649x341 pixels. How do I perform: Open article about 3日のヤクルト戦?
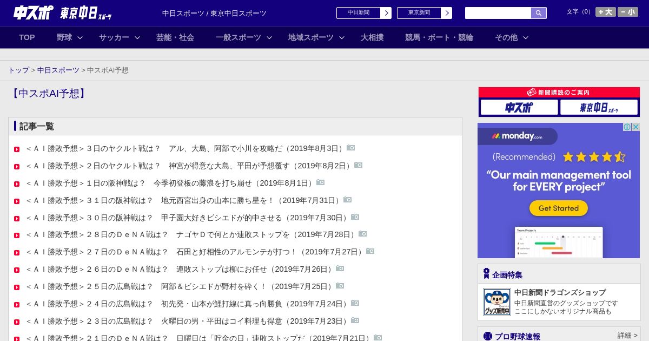pyautogui.click(x=185, y=148)
